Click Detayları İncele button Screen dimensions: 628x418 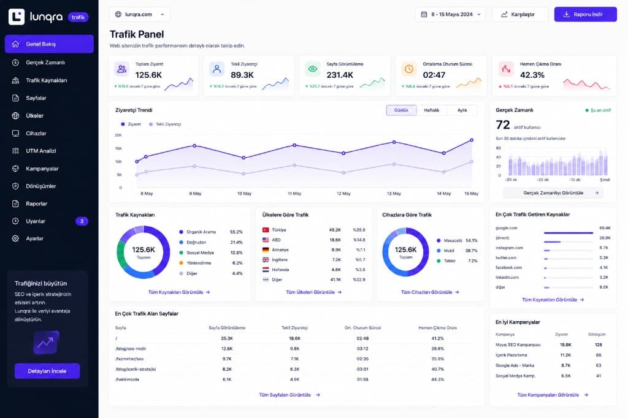(x=47, y=371)
